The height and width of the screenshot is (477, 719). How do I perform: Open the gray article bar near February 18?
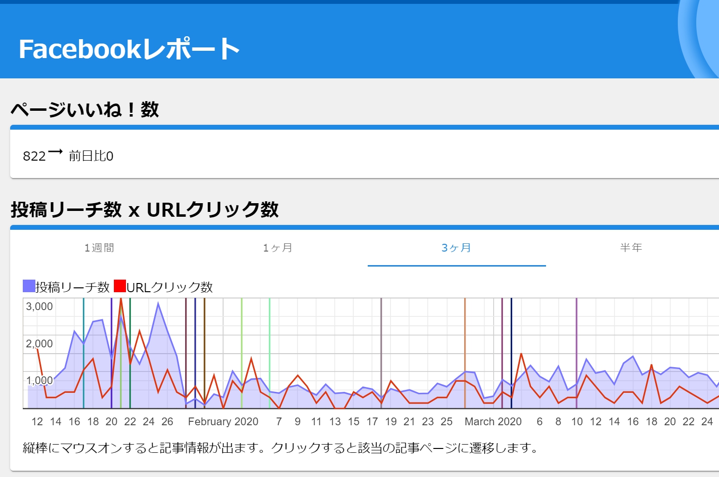[x=382, y=353]
